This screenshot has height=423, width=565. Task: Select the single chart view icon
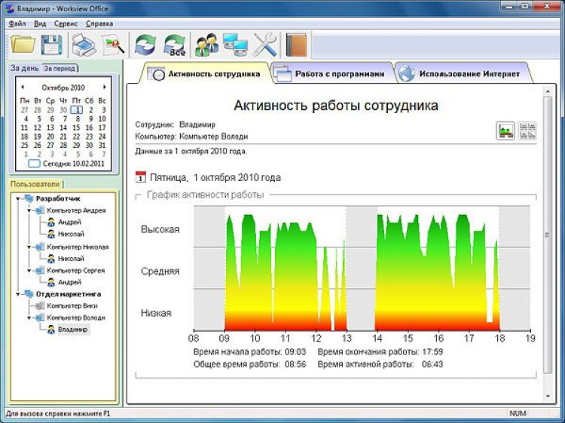pos(505,130)
